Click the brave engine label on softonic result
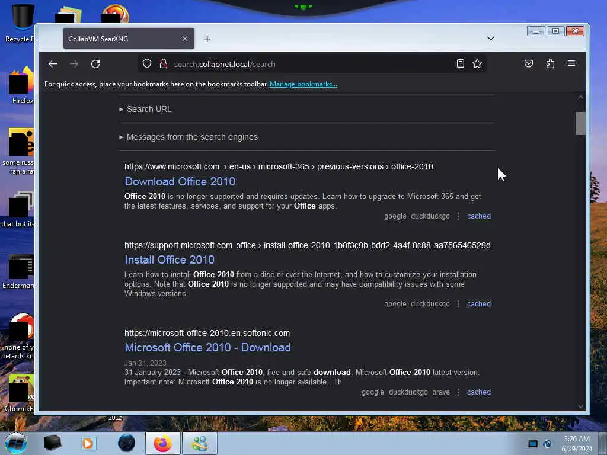Viewport: 607px width, 455px height. (441, 392)
